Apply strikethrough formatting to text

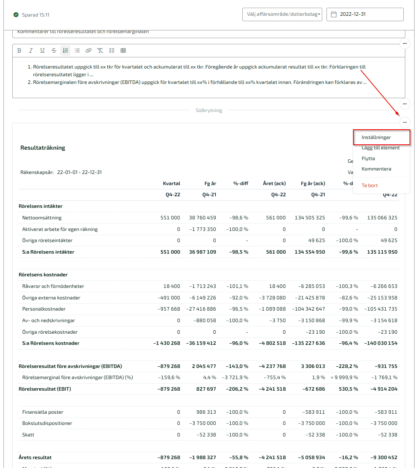(x=54, y=50)
